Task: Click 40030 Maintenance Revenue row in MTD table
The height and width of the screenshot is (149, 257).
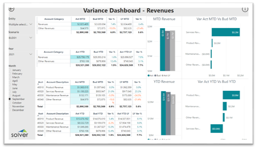Action: pyautogui.click(x=89, y=95)
